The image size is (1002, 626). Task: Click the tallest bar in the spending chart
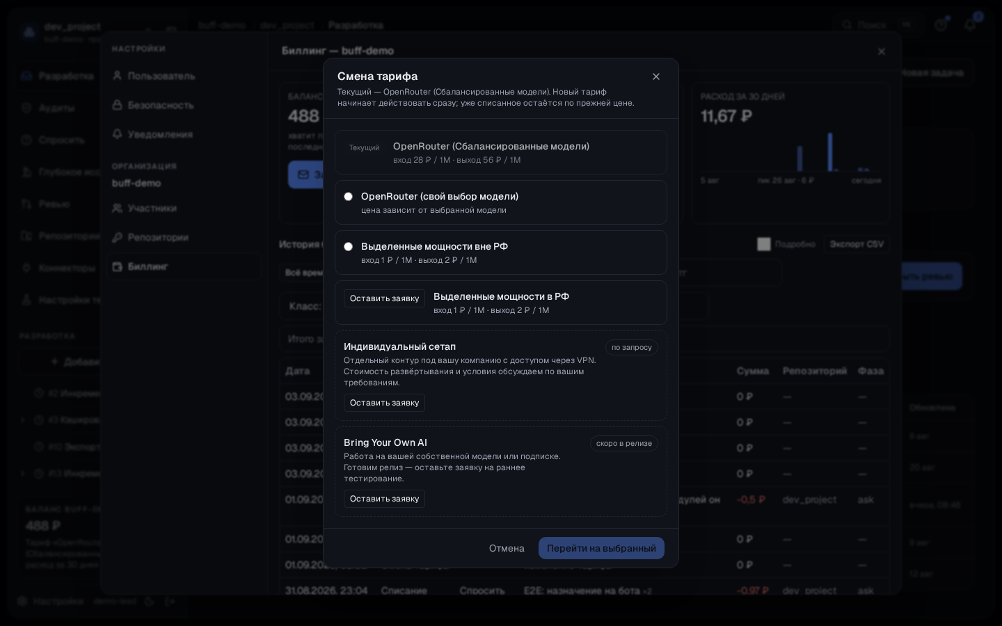(x=830, y=152)
